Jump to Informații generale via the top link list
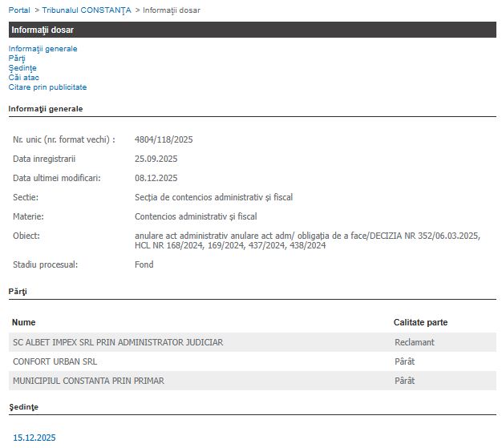Image resolution: width=502 pixels, height=448 pixels. click(43, 49)
